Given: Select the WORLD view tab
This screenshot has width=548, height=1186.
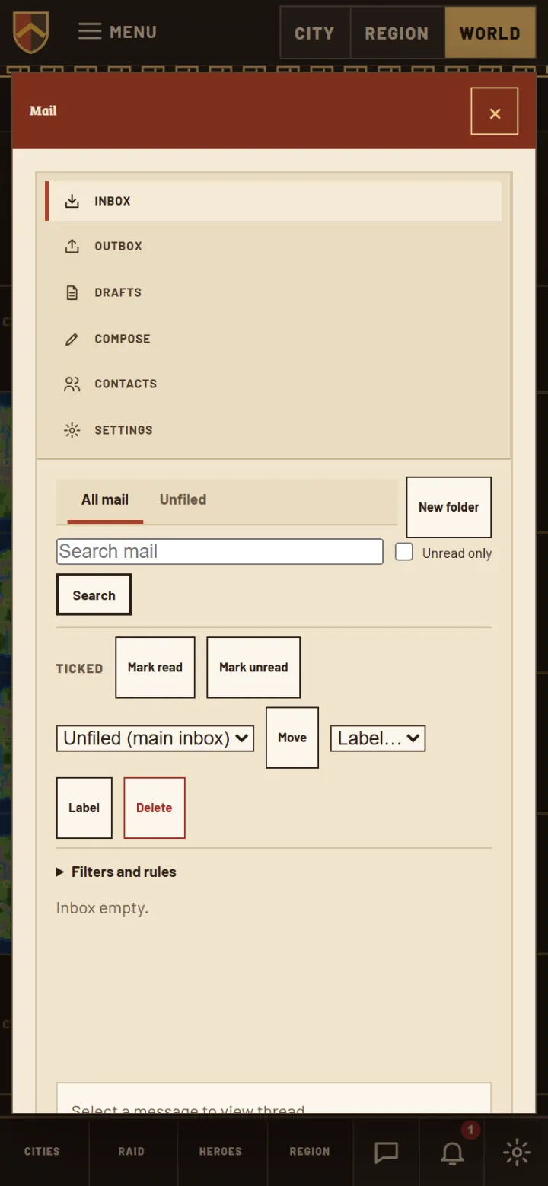Looking at the screenshot, I should (x=490, y=33).
